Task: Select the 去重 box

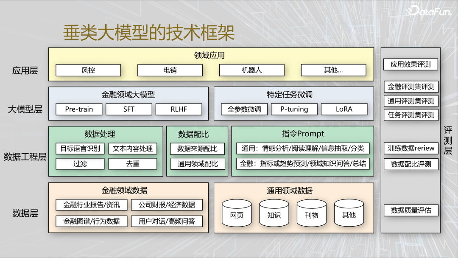Action: point(133,164)
